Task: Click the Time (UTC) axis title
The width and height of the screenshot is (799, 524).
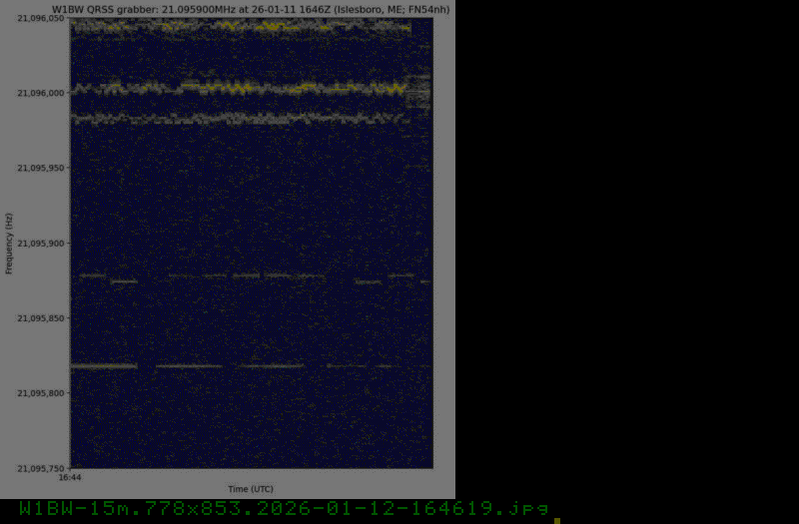Action: [251, 489]
